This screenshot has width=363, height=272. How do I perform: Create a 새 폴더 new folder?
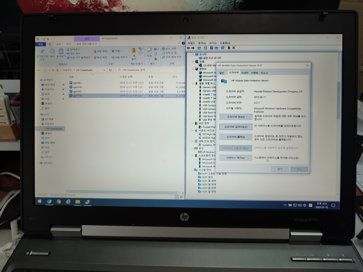pyautogui.click(x=134, y=54)
